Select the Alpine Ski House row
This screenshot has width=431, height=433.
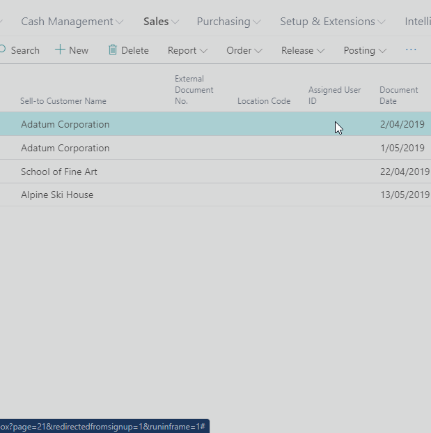pyautogui.click(x=215, y=195)
